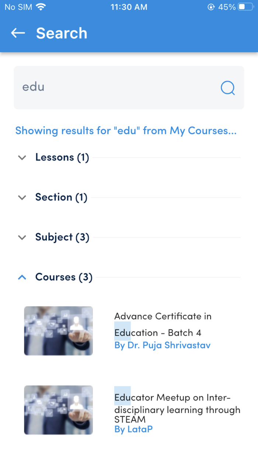Tap the By LataP instructor link
This screenshot has height=459, width=258.
pos(133,429)
